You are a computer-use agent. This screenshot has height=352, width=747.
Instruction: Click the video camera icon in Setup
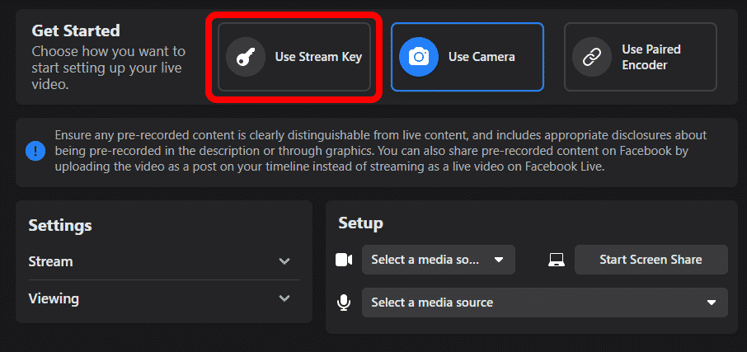point(344,260)
